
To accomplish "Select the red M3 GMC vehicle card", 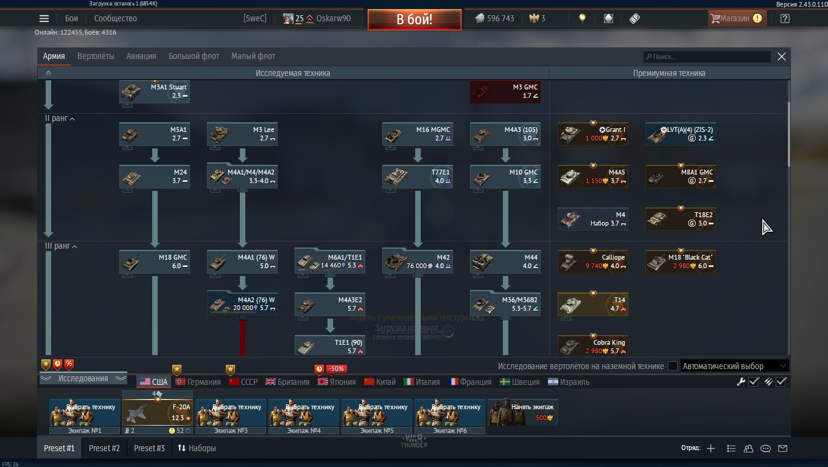I will point(505,92).
